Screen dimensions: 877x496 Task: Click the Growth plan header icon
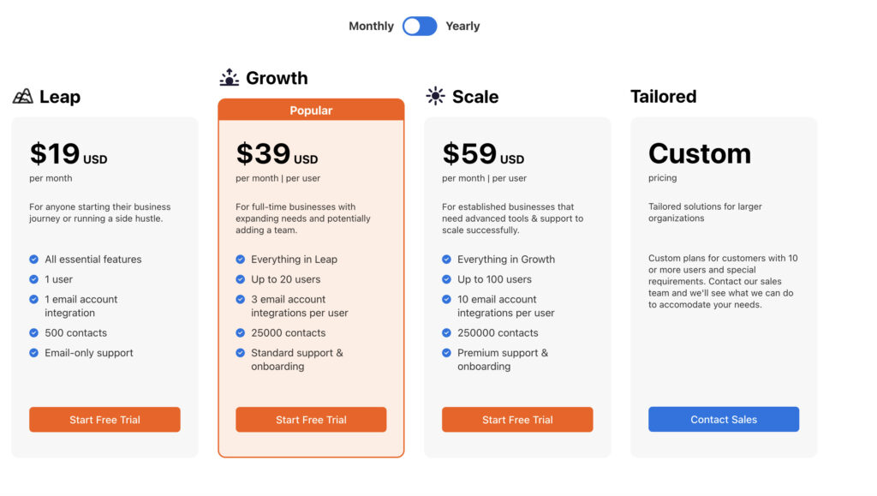[x=229, y=77]
